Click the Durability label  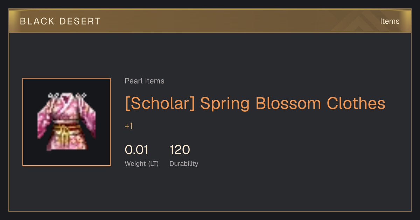[x=184, y=163]
